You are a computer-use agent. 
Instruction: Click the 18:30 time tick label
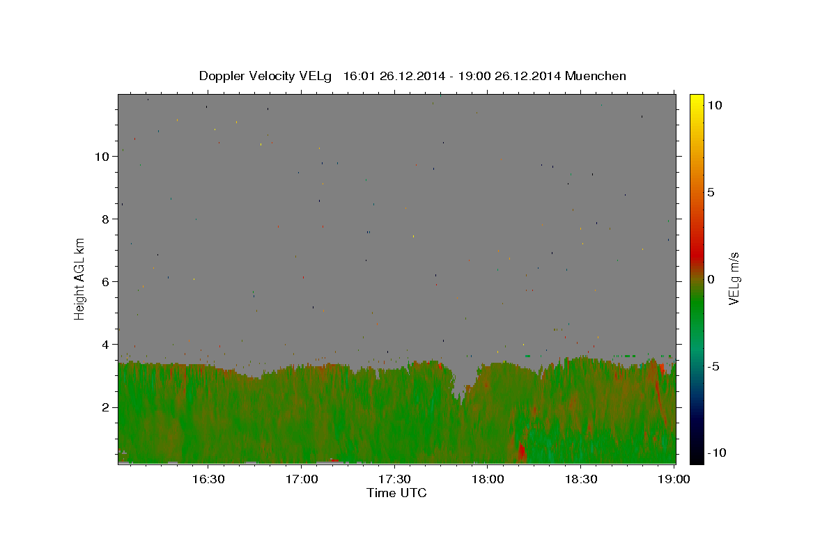581,480
